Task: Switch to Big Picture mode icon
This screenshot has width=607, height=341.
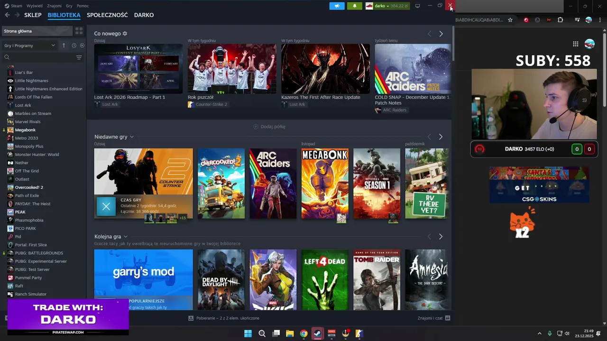Action: [x=417, y=6]
